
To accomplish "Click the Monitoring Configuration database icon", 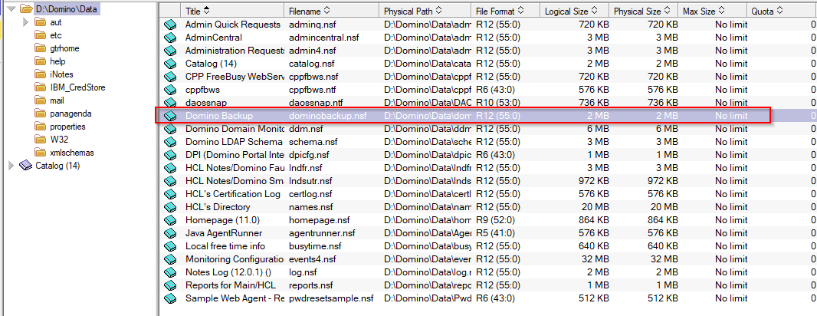I will point(170,259).
